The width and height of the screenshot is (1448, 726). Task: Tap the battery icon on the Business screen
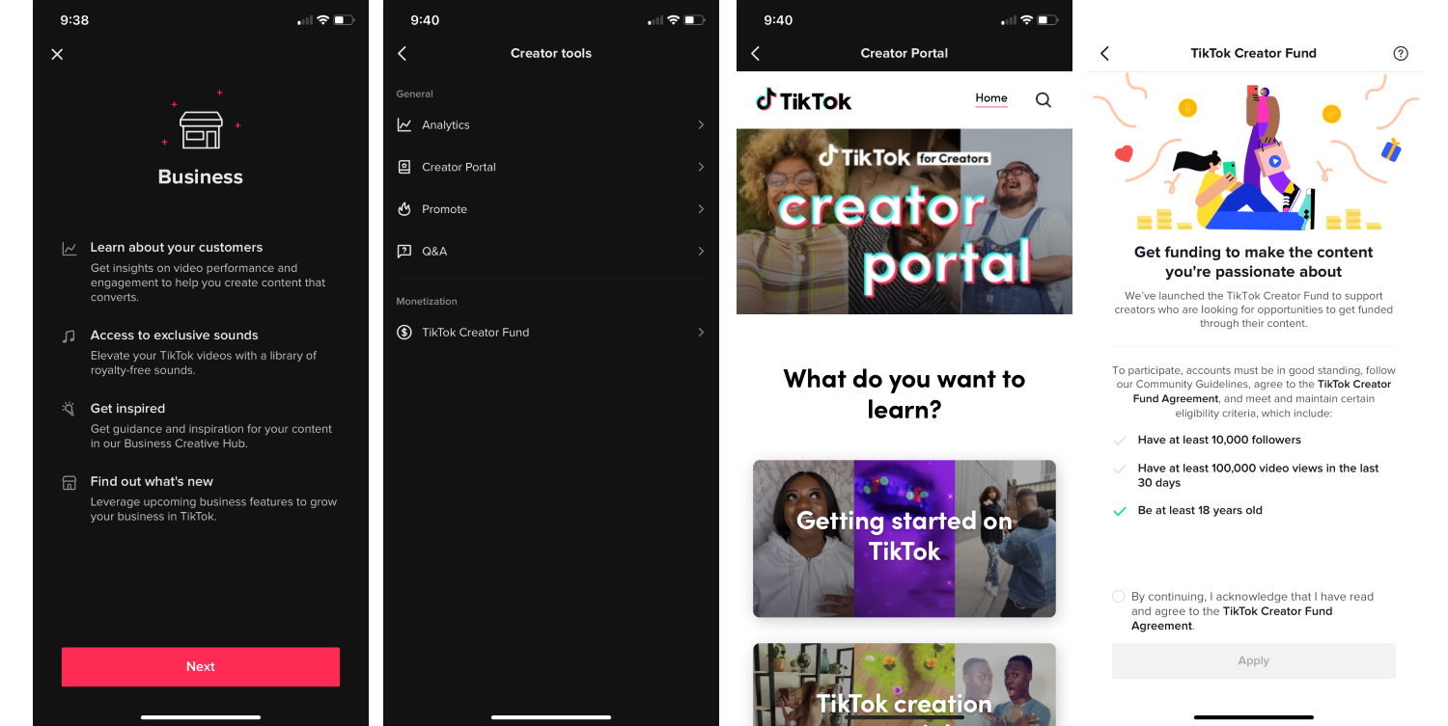pos(345,20)
